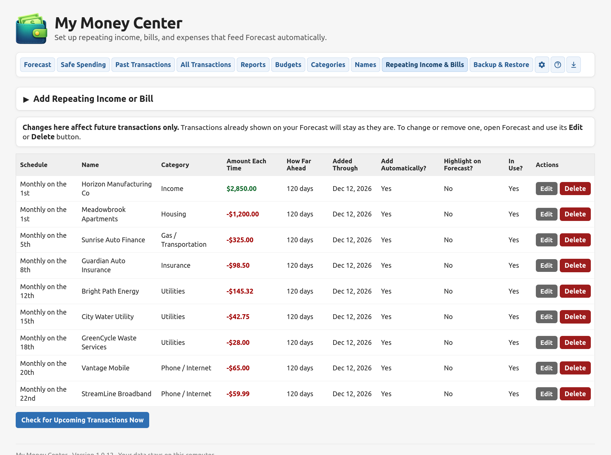Click the download arrow icon

coord(574,65)
